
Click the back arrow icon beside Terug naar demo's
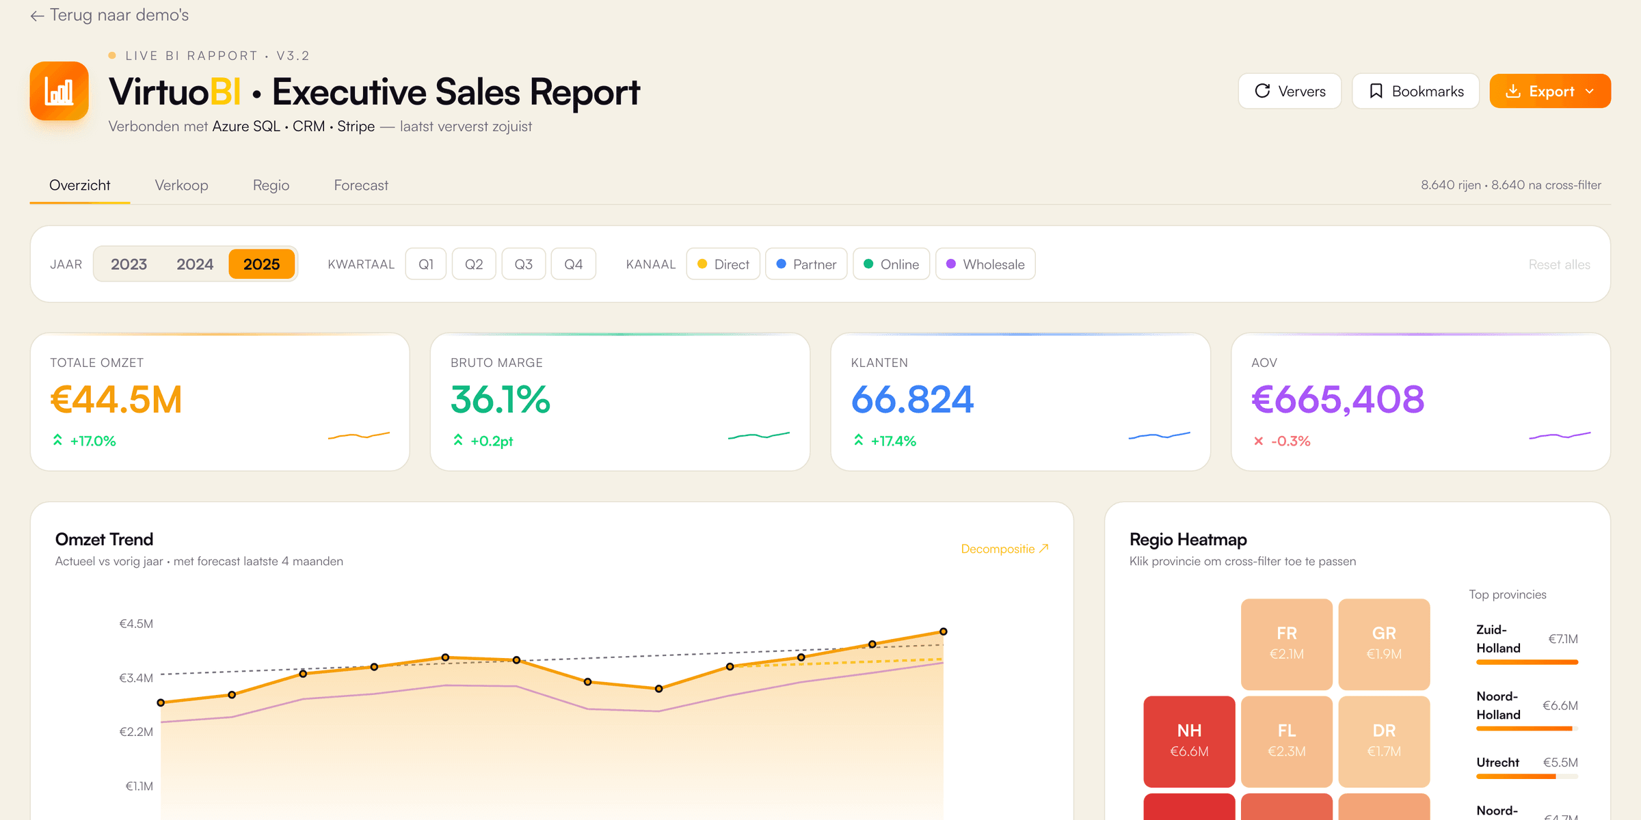pyautogui.click(x=37, y=16)
